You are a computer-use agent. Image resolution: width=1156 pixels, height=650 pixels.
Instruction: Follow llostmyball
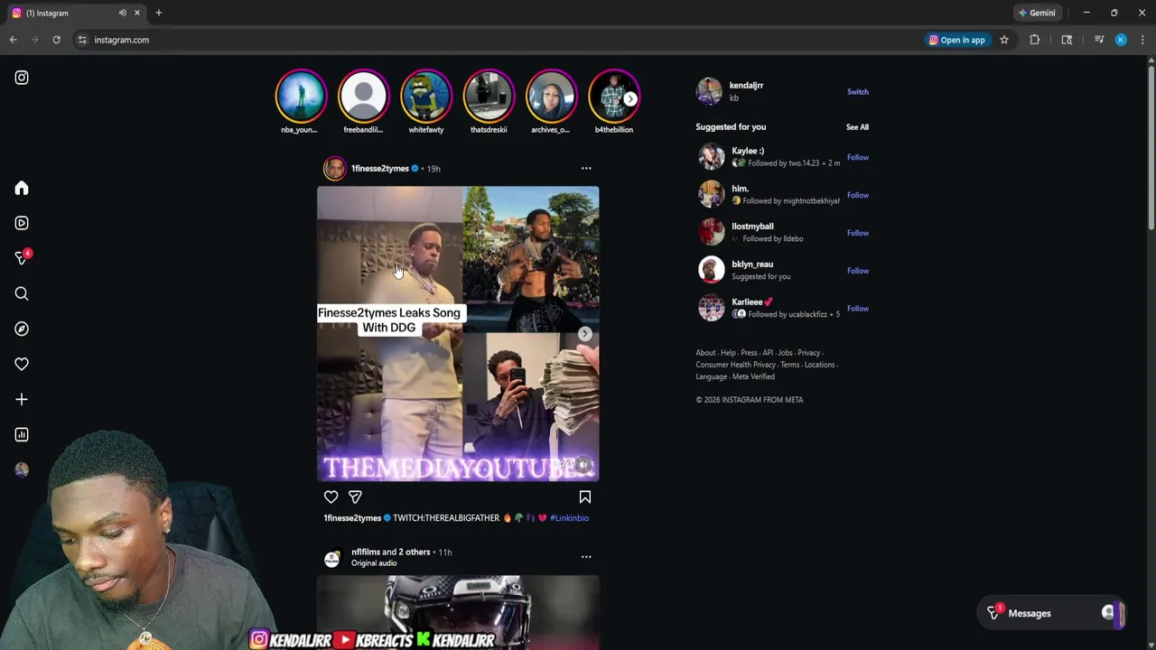pos(857,233)
